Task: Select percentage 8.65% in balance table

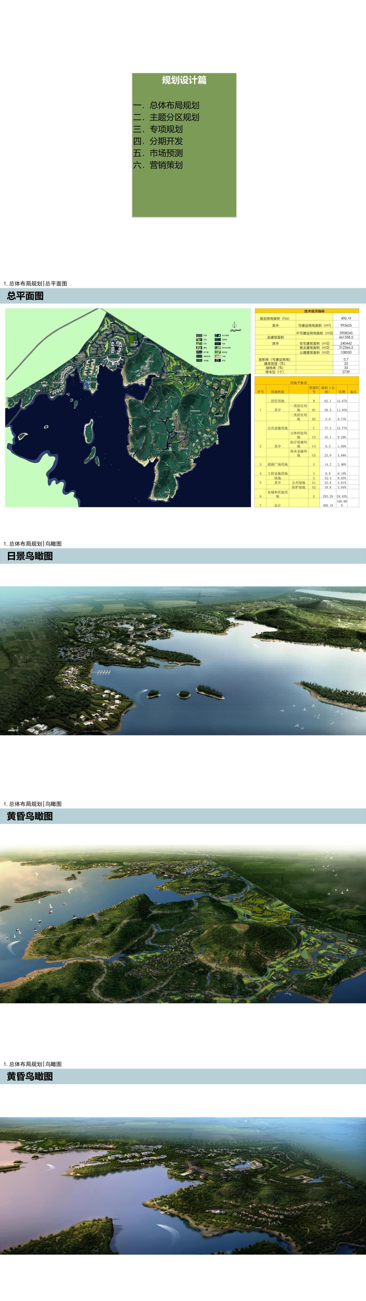Action: [342, 478]
